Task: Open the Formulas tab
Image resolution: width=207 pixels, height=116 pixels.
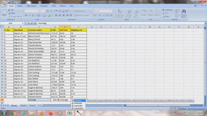Action: click(x=44, y=6)
